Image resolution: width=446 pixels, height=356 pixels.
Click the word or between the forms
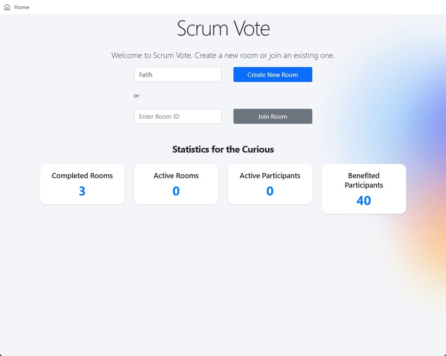tap(136, 95)
